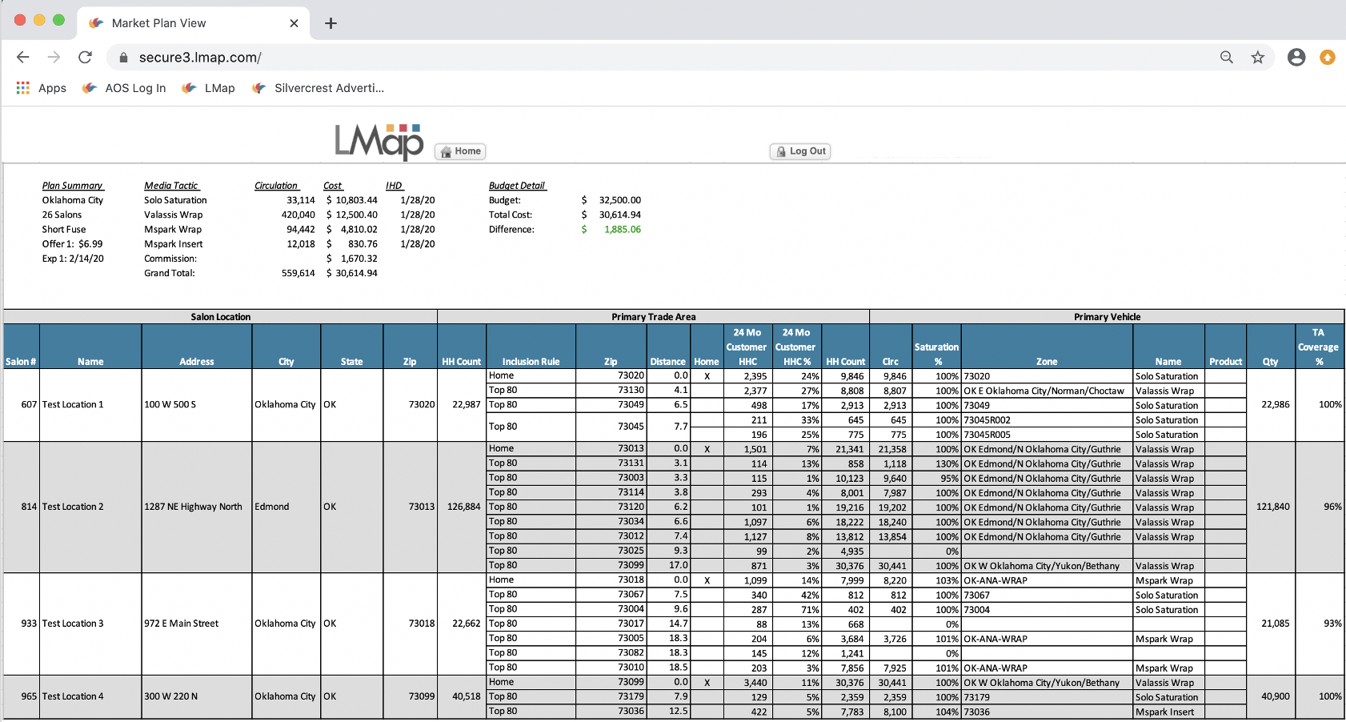Click the Plan Summary heading
Image resolution: width=1346 pixels, height=722 pixels.
[x=73, y=186]
